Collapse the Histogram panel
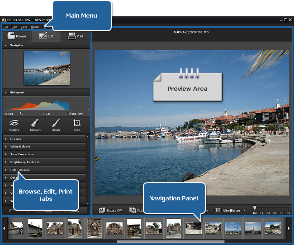The image size is (294, 245). click(5, 92)
